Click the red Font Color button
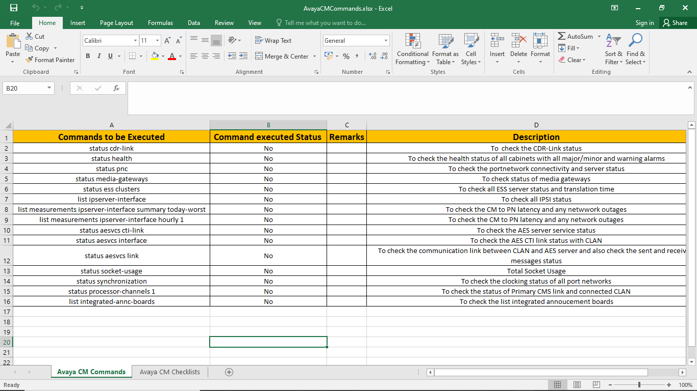This screenshot has width=697, height=391. (172, 56)
